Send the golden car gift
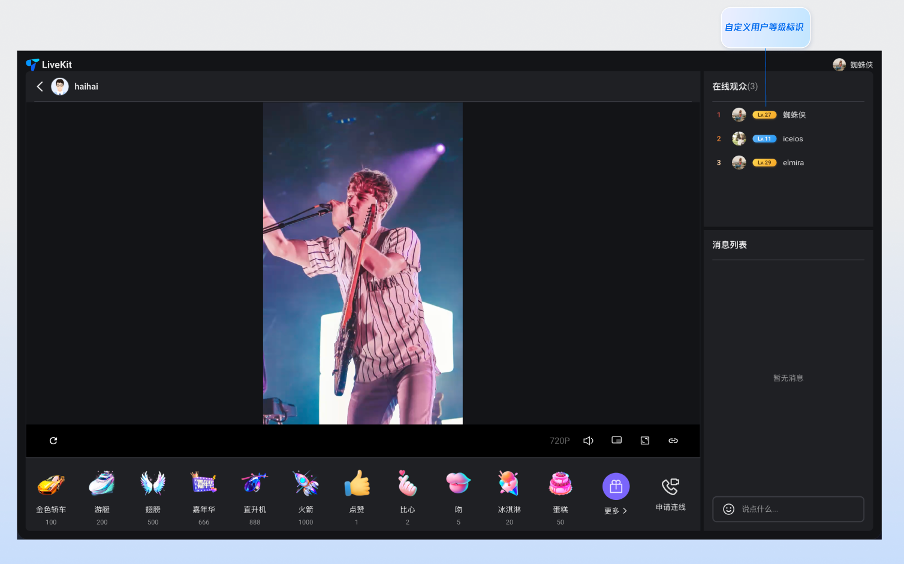Screen dimensions: 904x564 (x=51, y=484)
